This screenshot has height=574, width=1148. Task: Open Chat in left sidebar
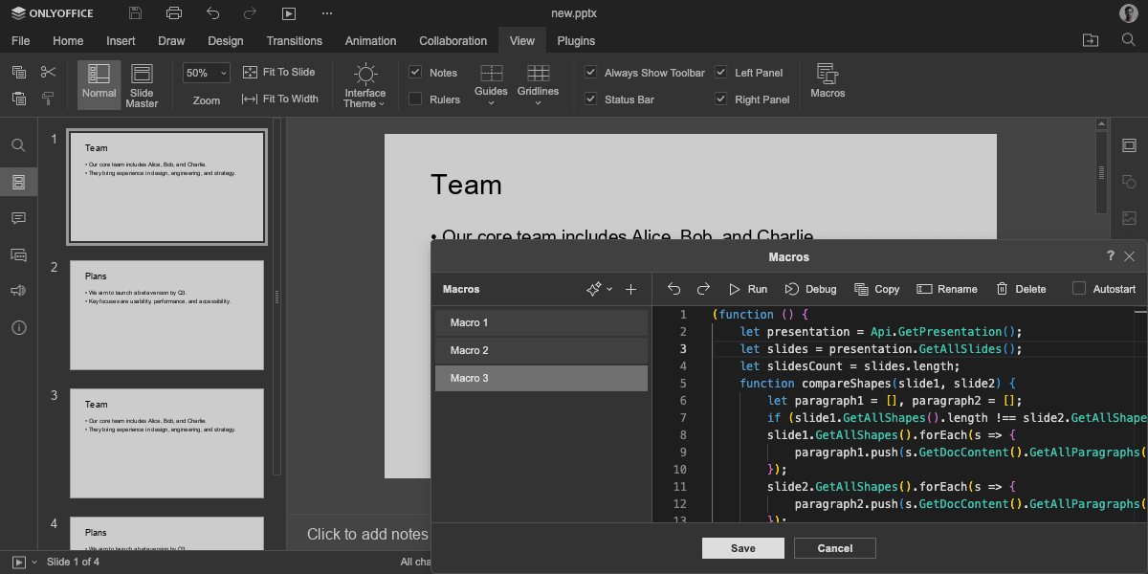click(18, 254)
